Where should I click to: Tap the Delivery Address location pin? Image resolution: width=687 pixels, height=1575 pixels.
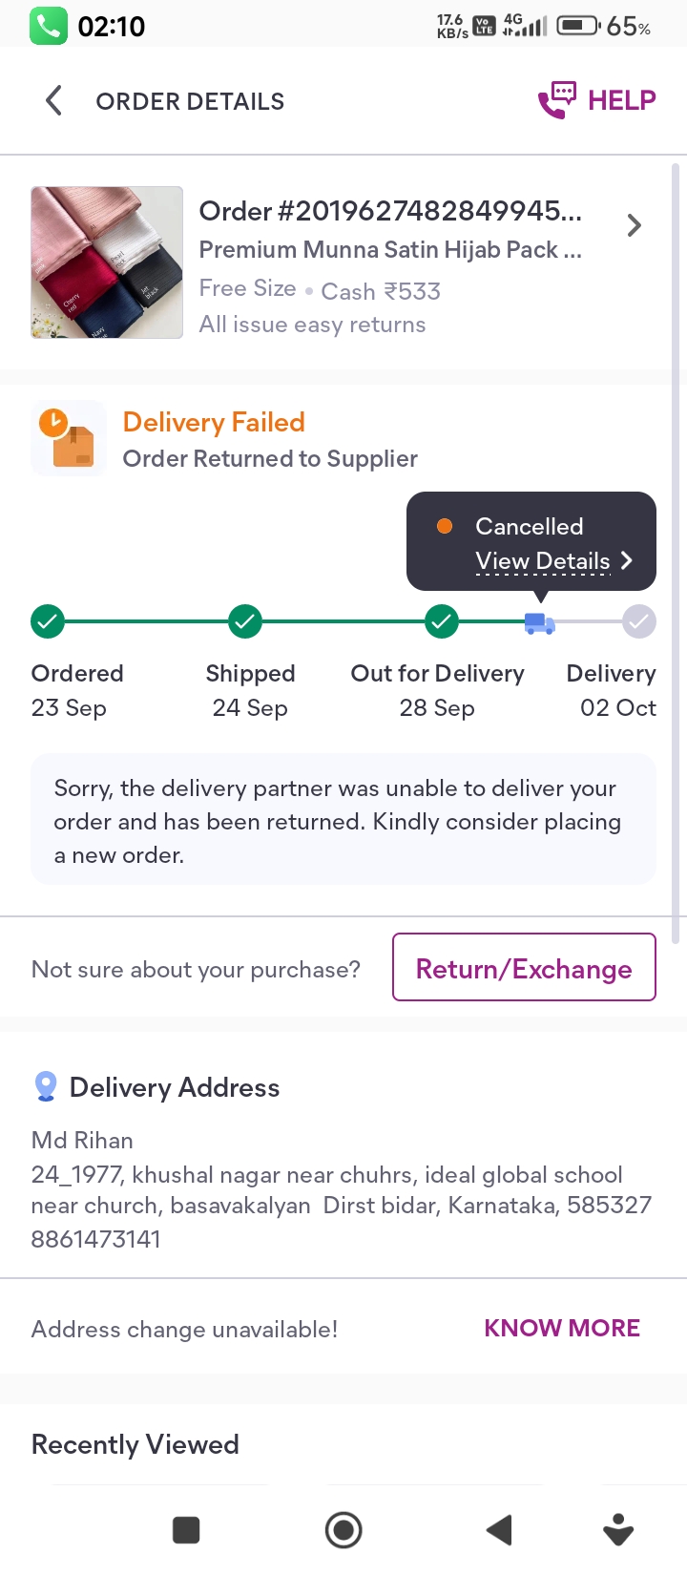coord(45,1086)
